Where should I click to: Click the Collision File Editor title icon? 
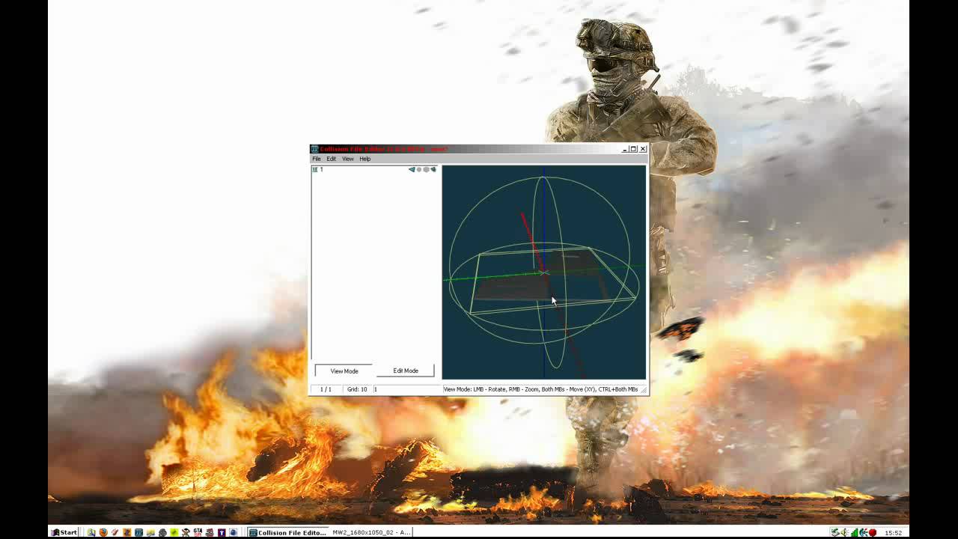coord(315,149)
